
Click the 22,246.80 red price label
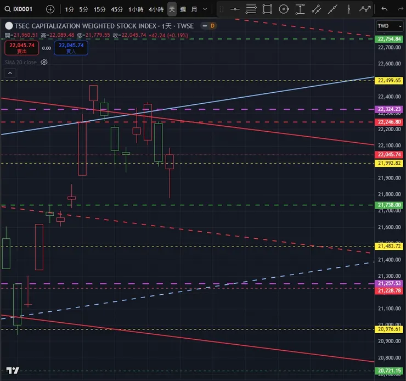(389, 122)
